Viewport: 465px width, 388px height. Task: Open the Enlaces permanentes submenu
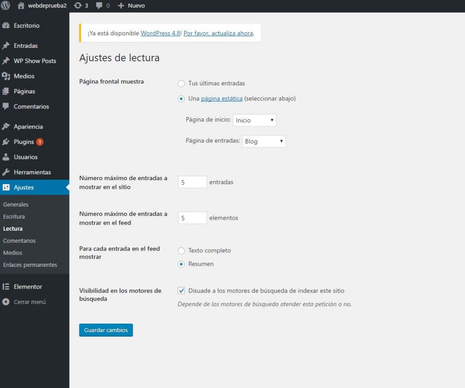click(30, 265)
